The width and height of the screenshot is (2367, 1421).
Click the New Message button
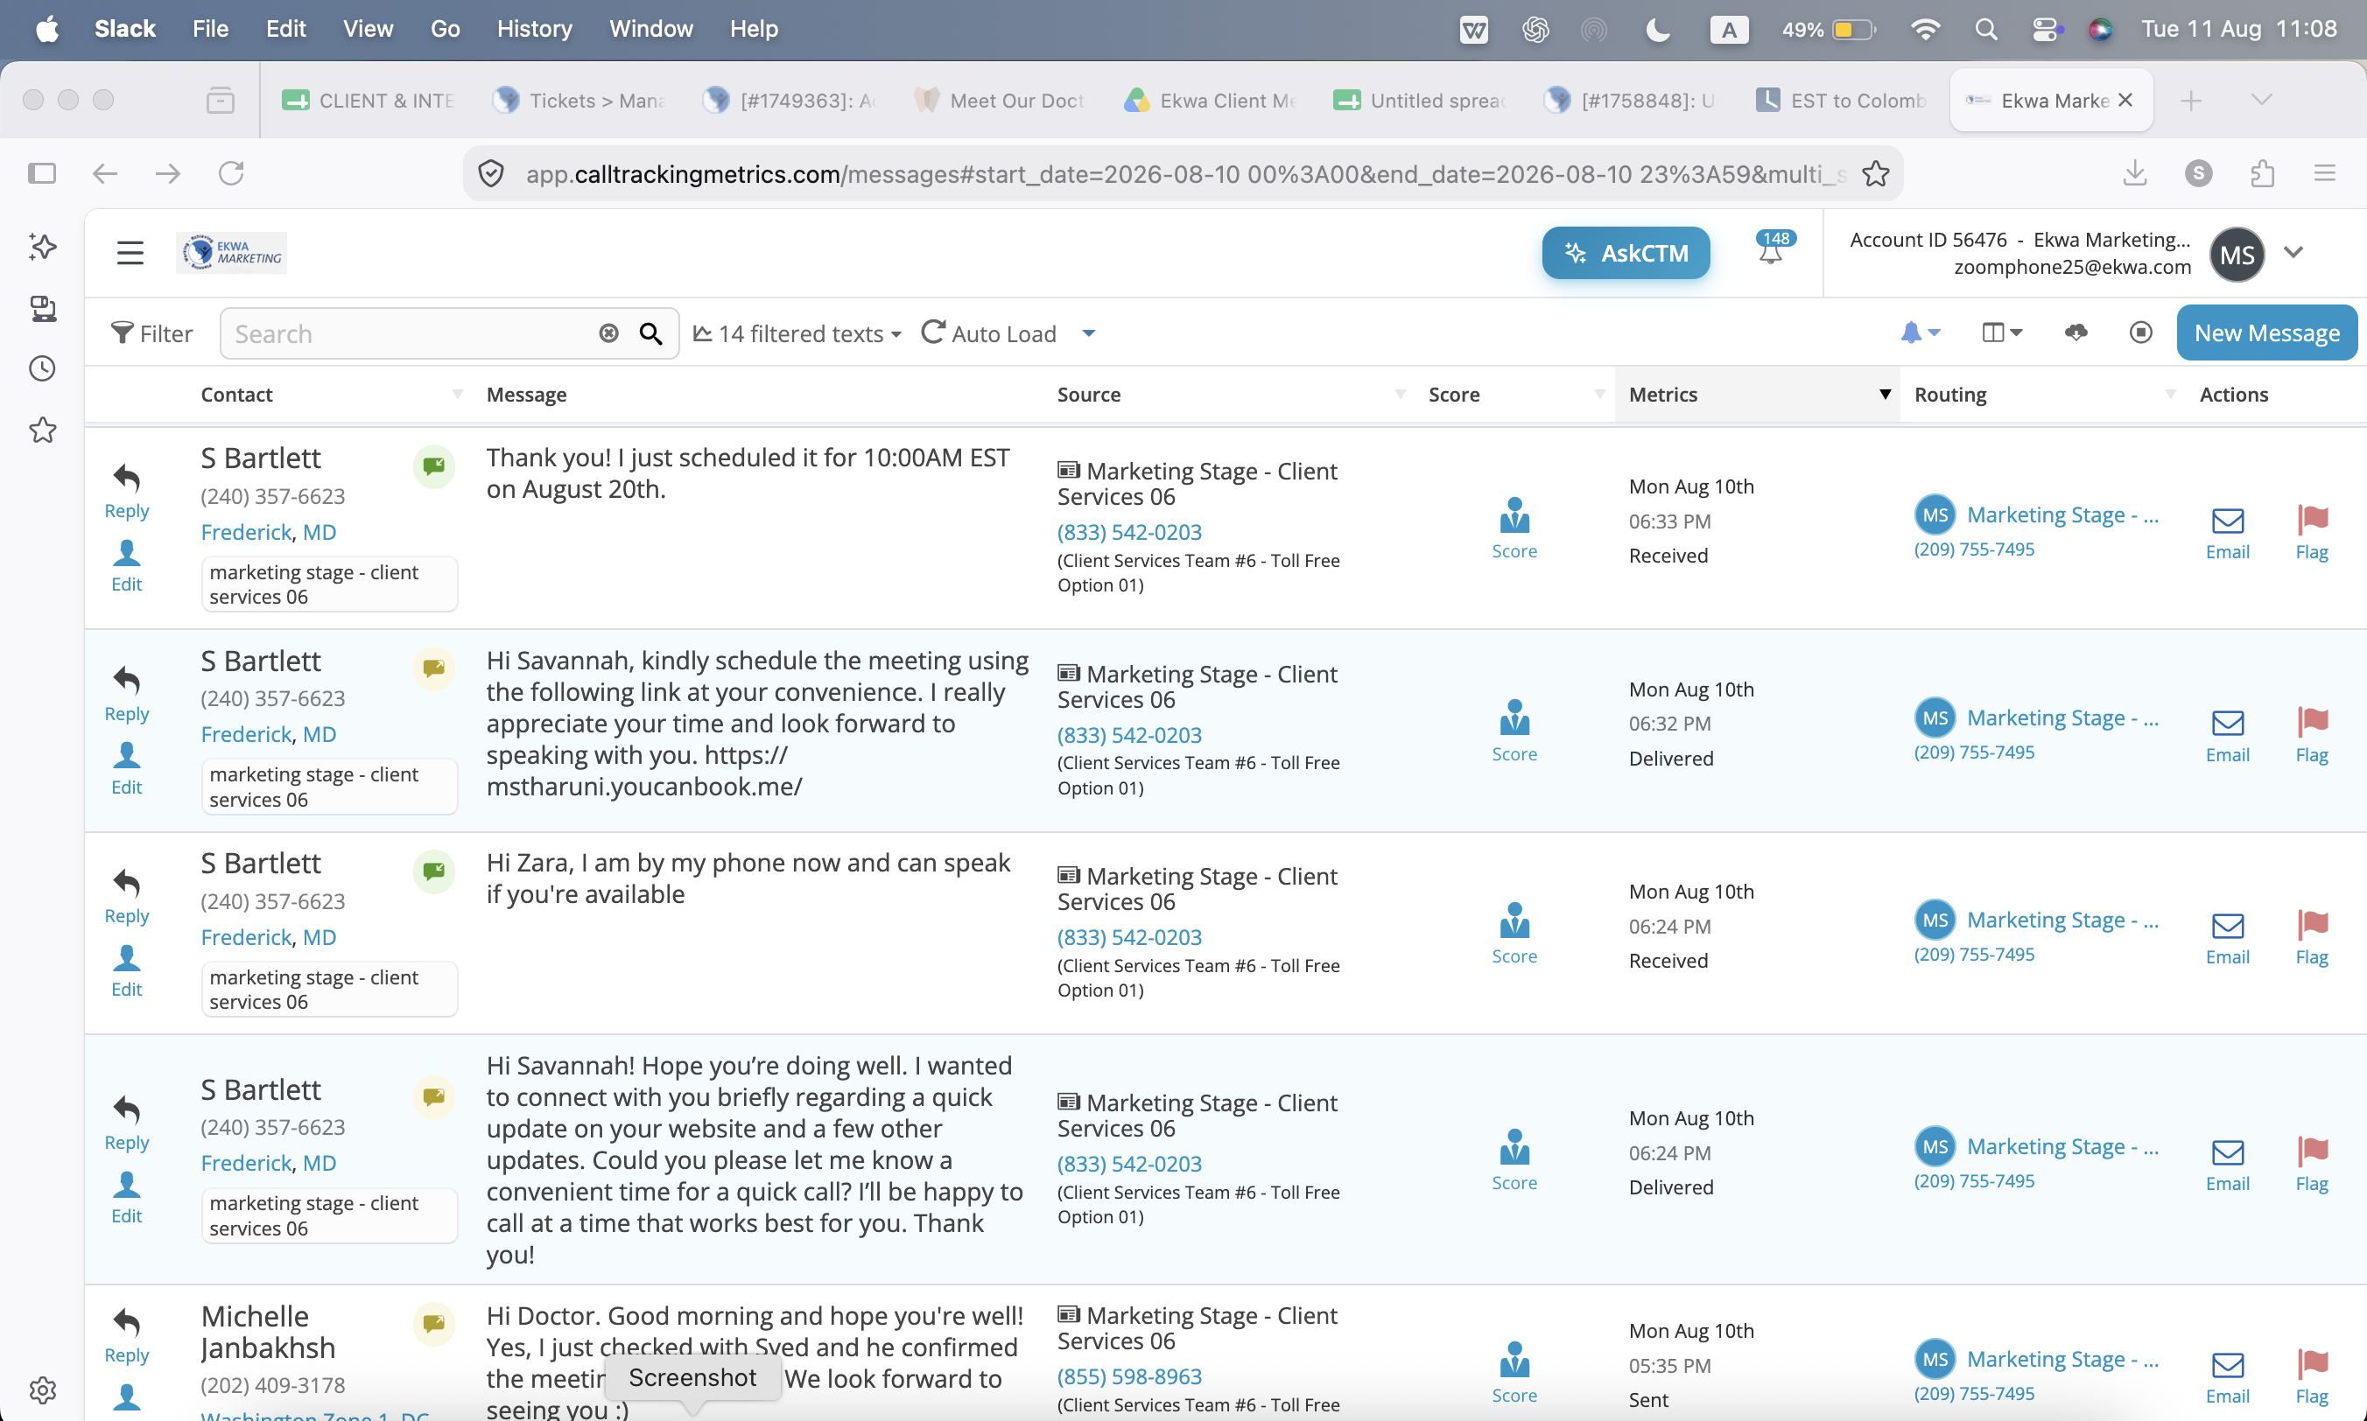[x=2265, y=332]
